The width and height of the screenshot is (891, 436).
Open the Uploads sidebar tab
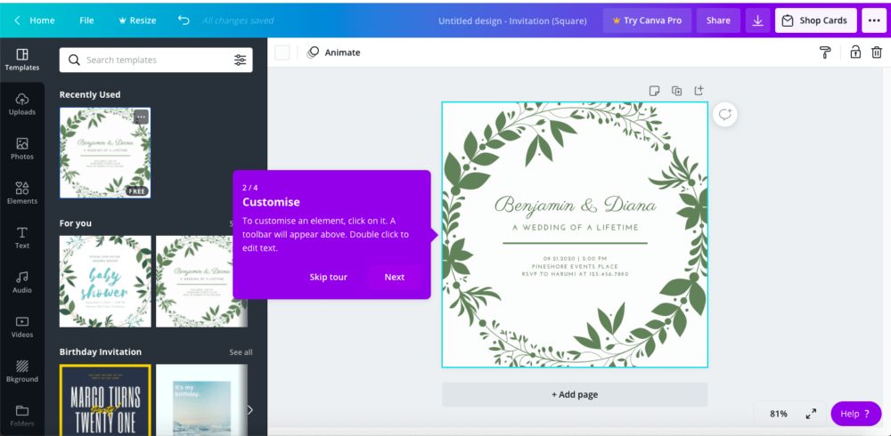pos(22,105)
